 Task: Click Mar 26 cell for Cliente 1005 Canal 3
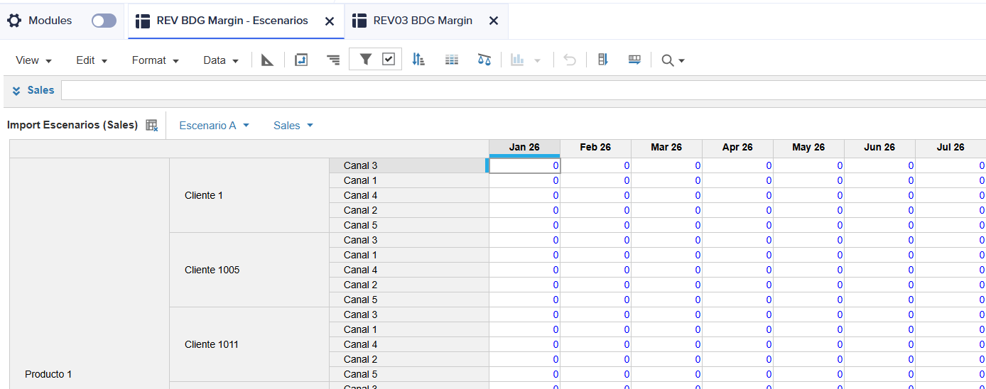pos(666,240)
